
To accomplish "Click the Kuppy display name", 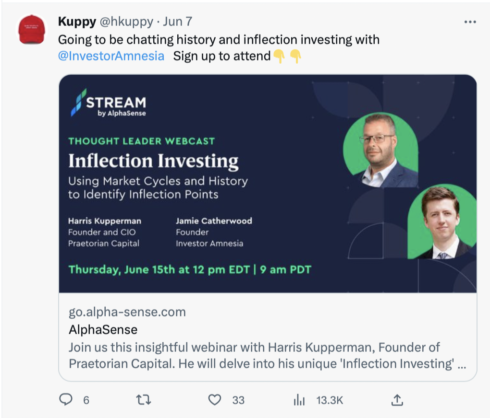I will [77, 22].
